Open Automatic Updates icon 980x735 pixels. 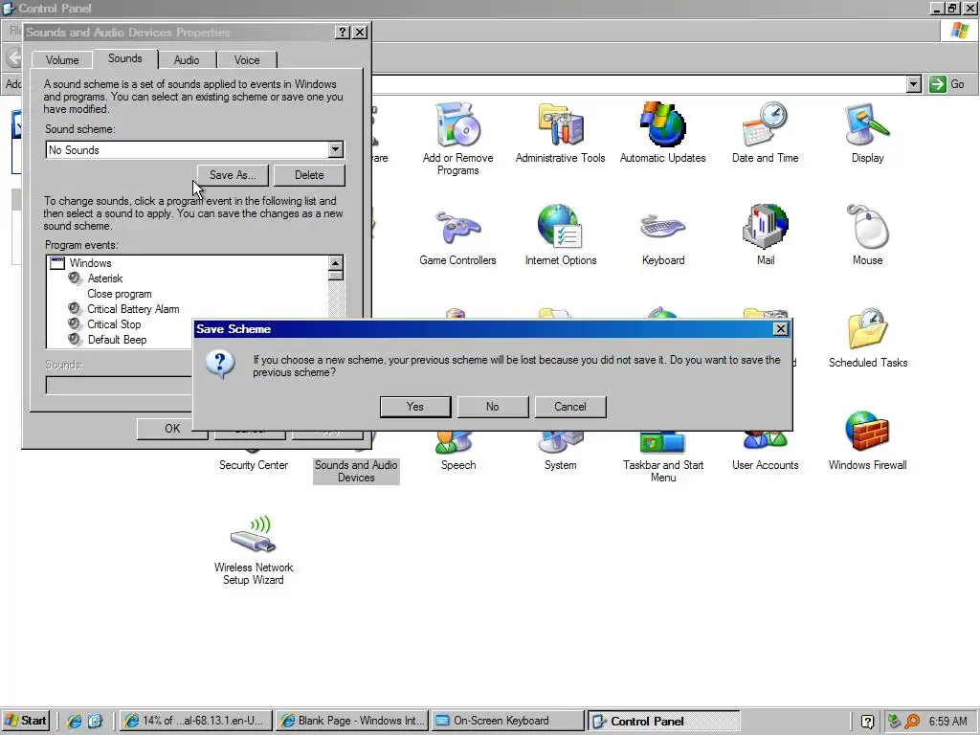click(x=662, y=125)
